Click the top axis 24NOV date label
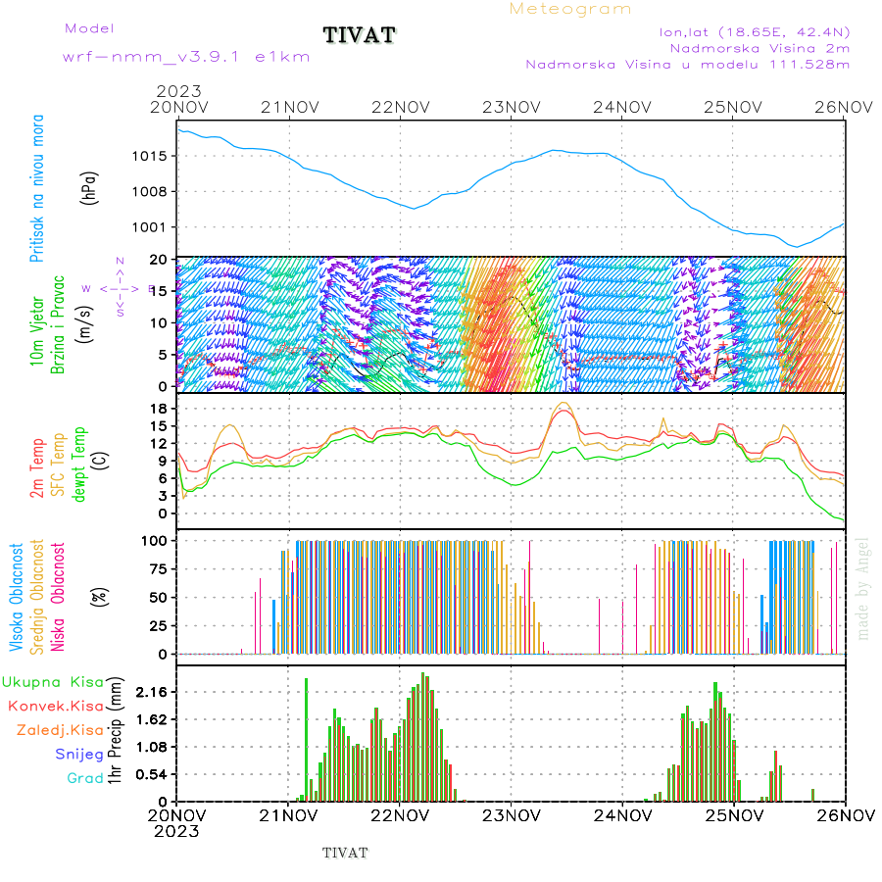Screen dimensions: 882x882 pyautogui.click(x=622, y=108)
